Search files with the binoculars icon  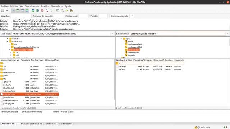71,10
